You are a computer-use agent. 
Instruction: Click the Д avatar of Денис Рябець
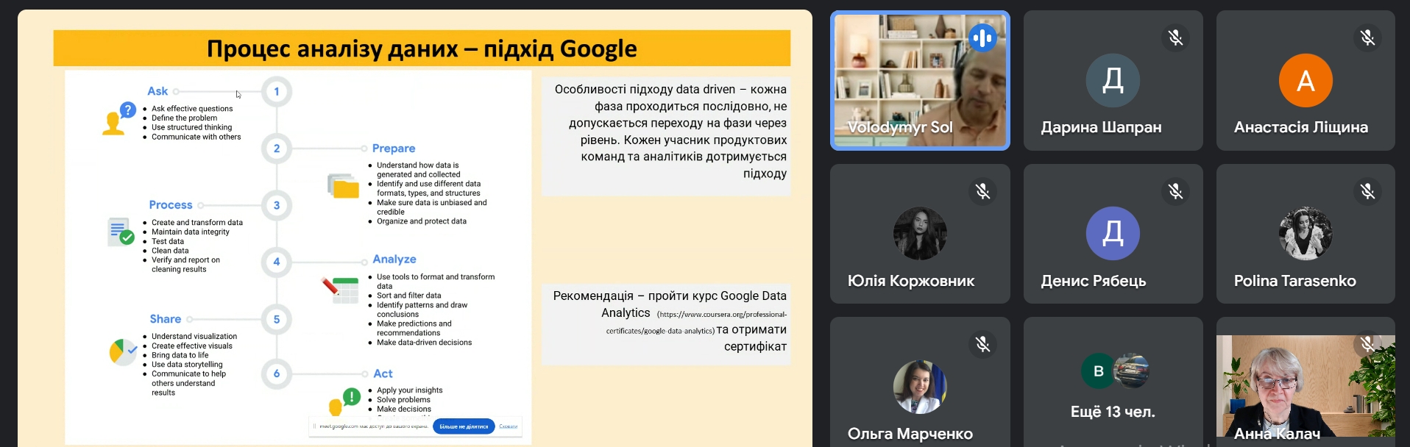click(1113, 233)
